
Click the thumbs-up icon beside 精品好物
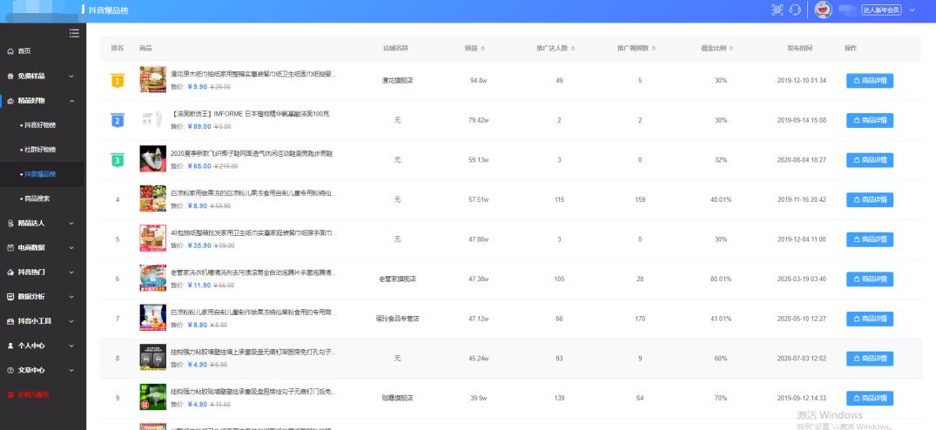10,101
